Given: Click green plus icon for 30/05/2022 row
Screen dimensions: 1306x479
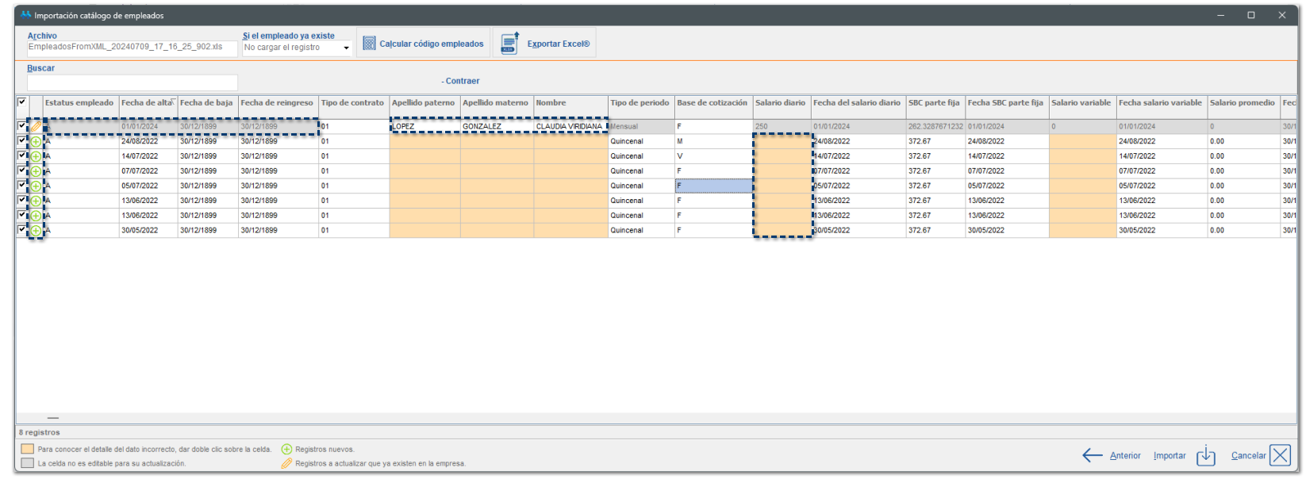Looking at the screenshot, I should point(36,231).
